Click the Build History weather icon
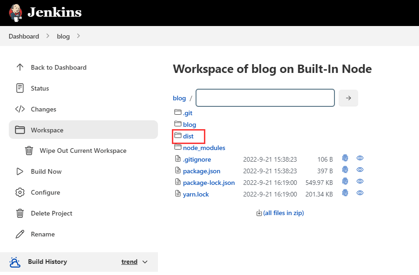This screenshot has width=419, height=275. pyautogui.click(x=15, y=262)
